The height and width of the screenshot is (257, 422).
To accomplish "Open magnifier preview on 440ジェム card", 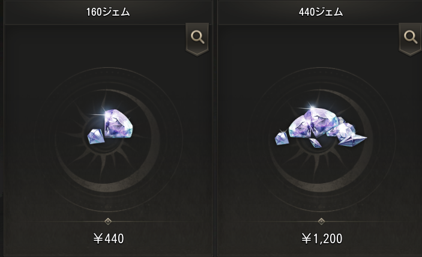I will [x=410, y=38].
